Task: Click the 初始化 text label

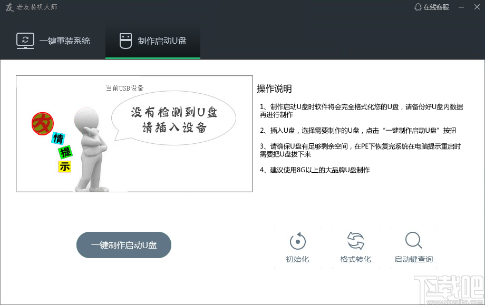Action: (x=297, y=259)
